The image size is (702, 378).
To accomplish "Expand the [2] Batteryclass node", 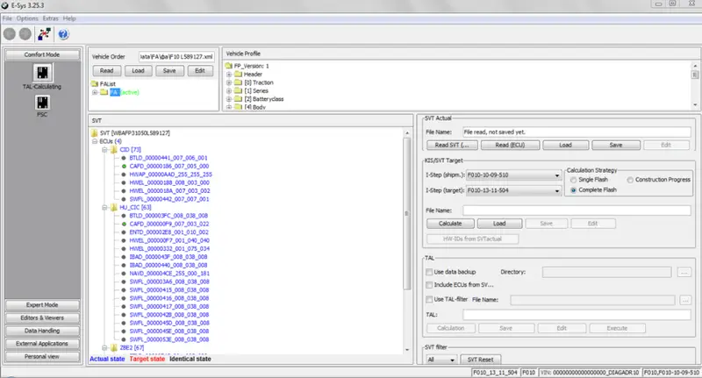I will coord(229,99).
